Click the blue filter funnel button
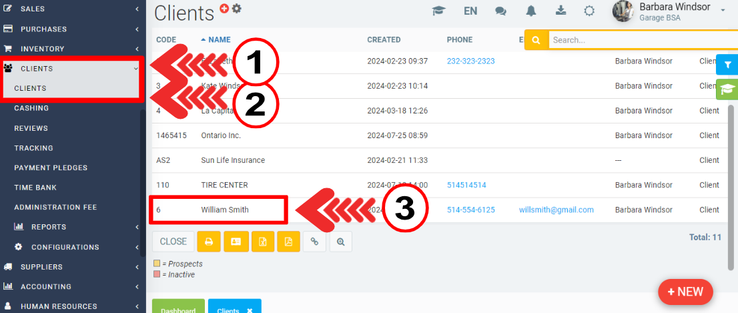This screenshot has height=313, width=738. point(727,65)
